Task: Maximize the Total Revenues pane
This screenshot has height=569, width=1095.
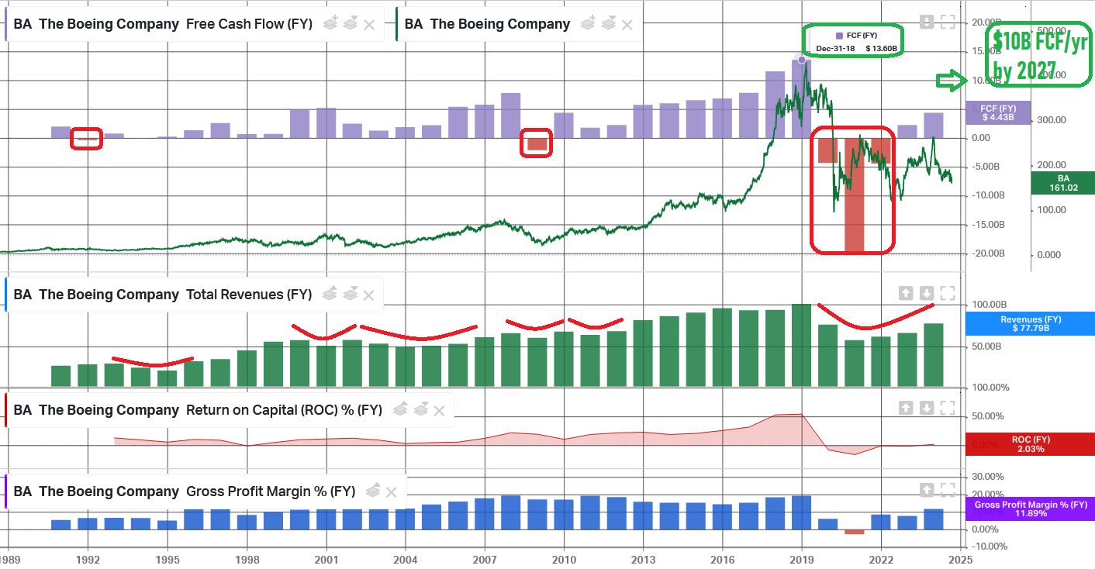Action: (x=948, y=293)
